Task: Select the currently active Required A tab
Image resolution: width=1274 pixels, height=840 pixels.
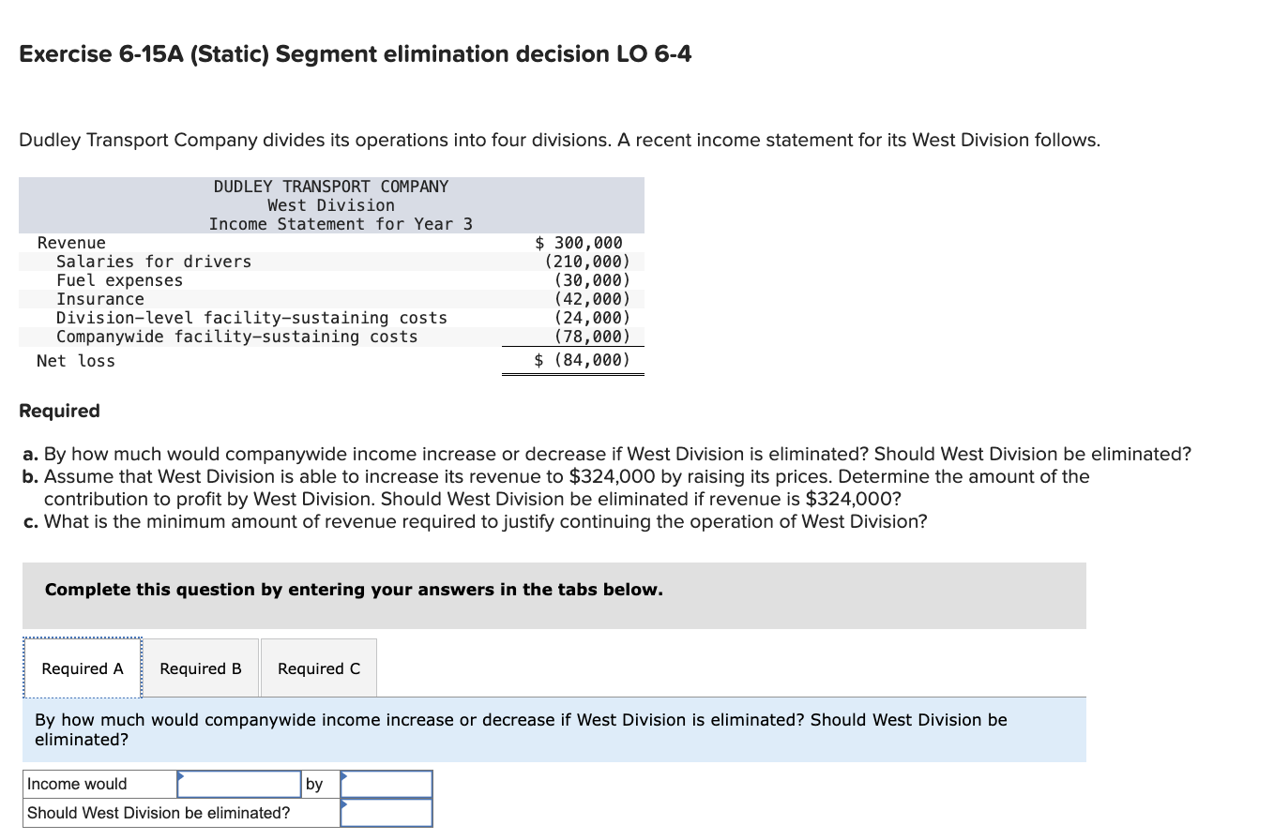Action: coord(82,667)
